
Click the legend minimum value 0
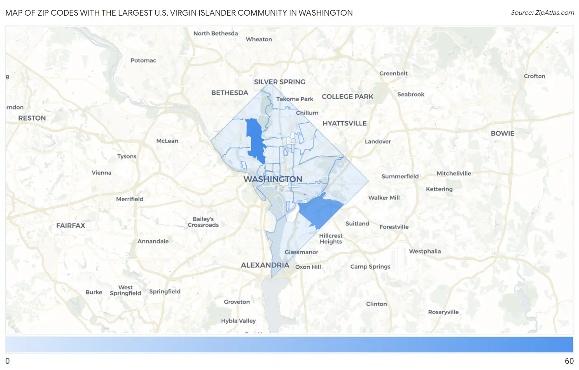[7, 361]
